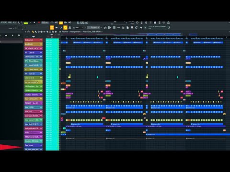Select 'Snare1' in picker list

click(34, 132)
